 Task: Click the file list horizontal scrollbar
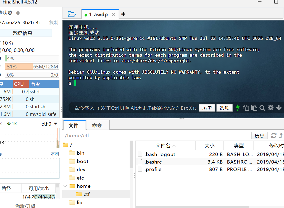click(x=192, y=207)
